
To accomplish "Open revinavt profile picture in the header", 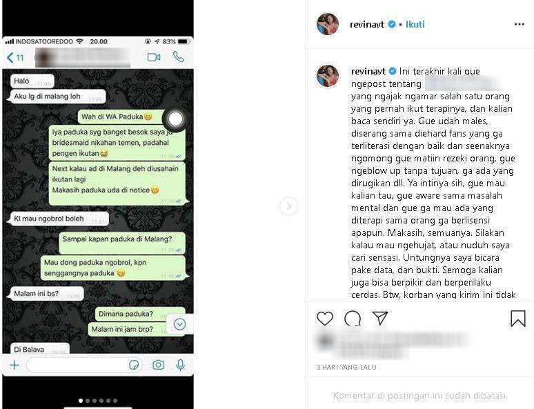I will click(328, 24).
